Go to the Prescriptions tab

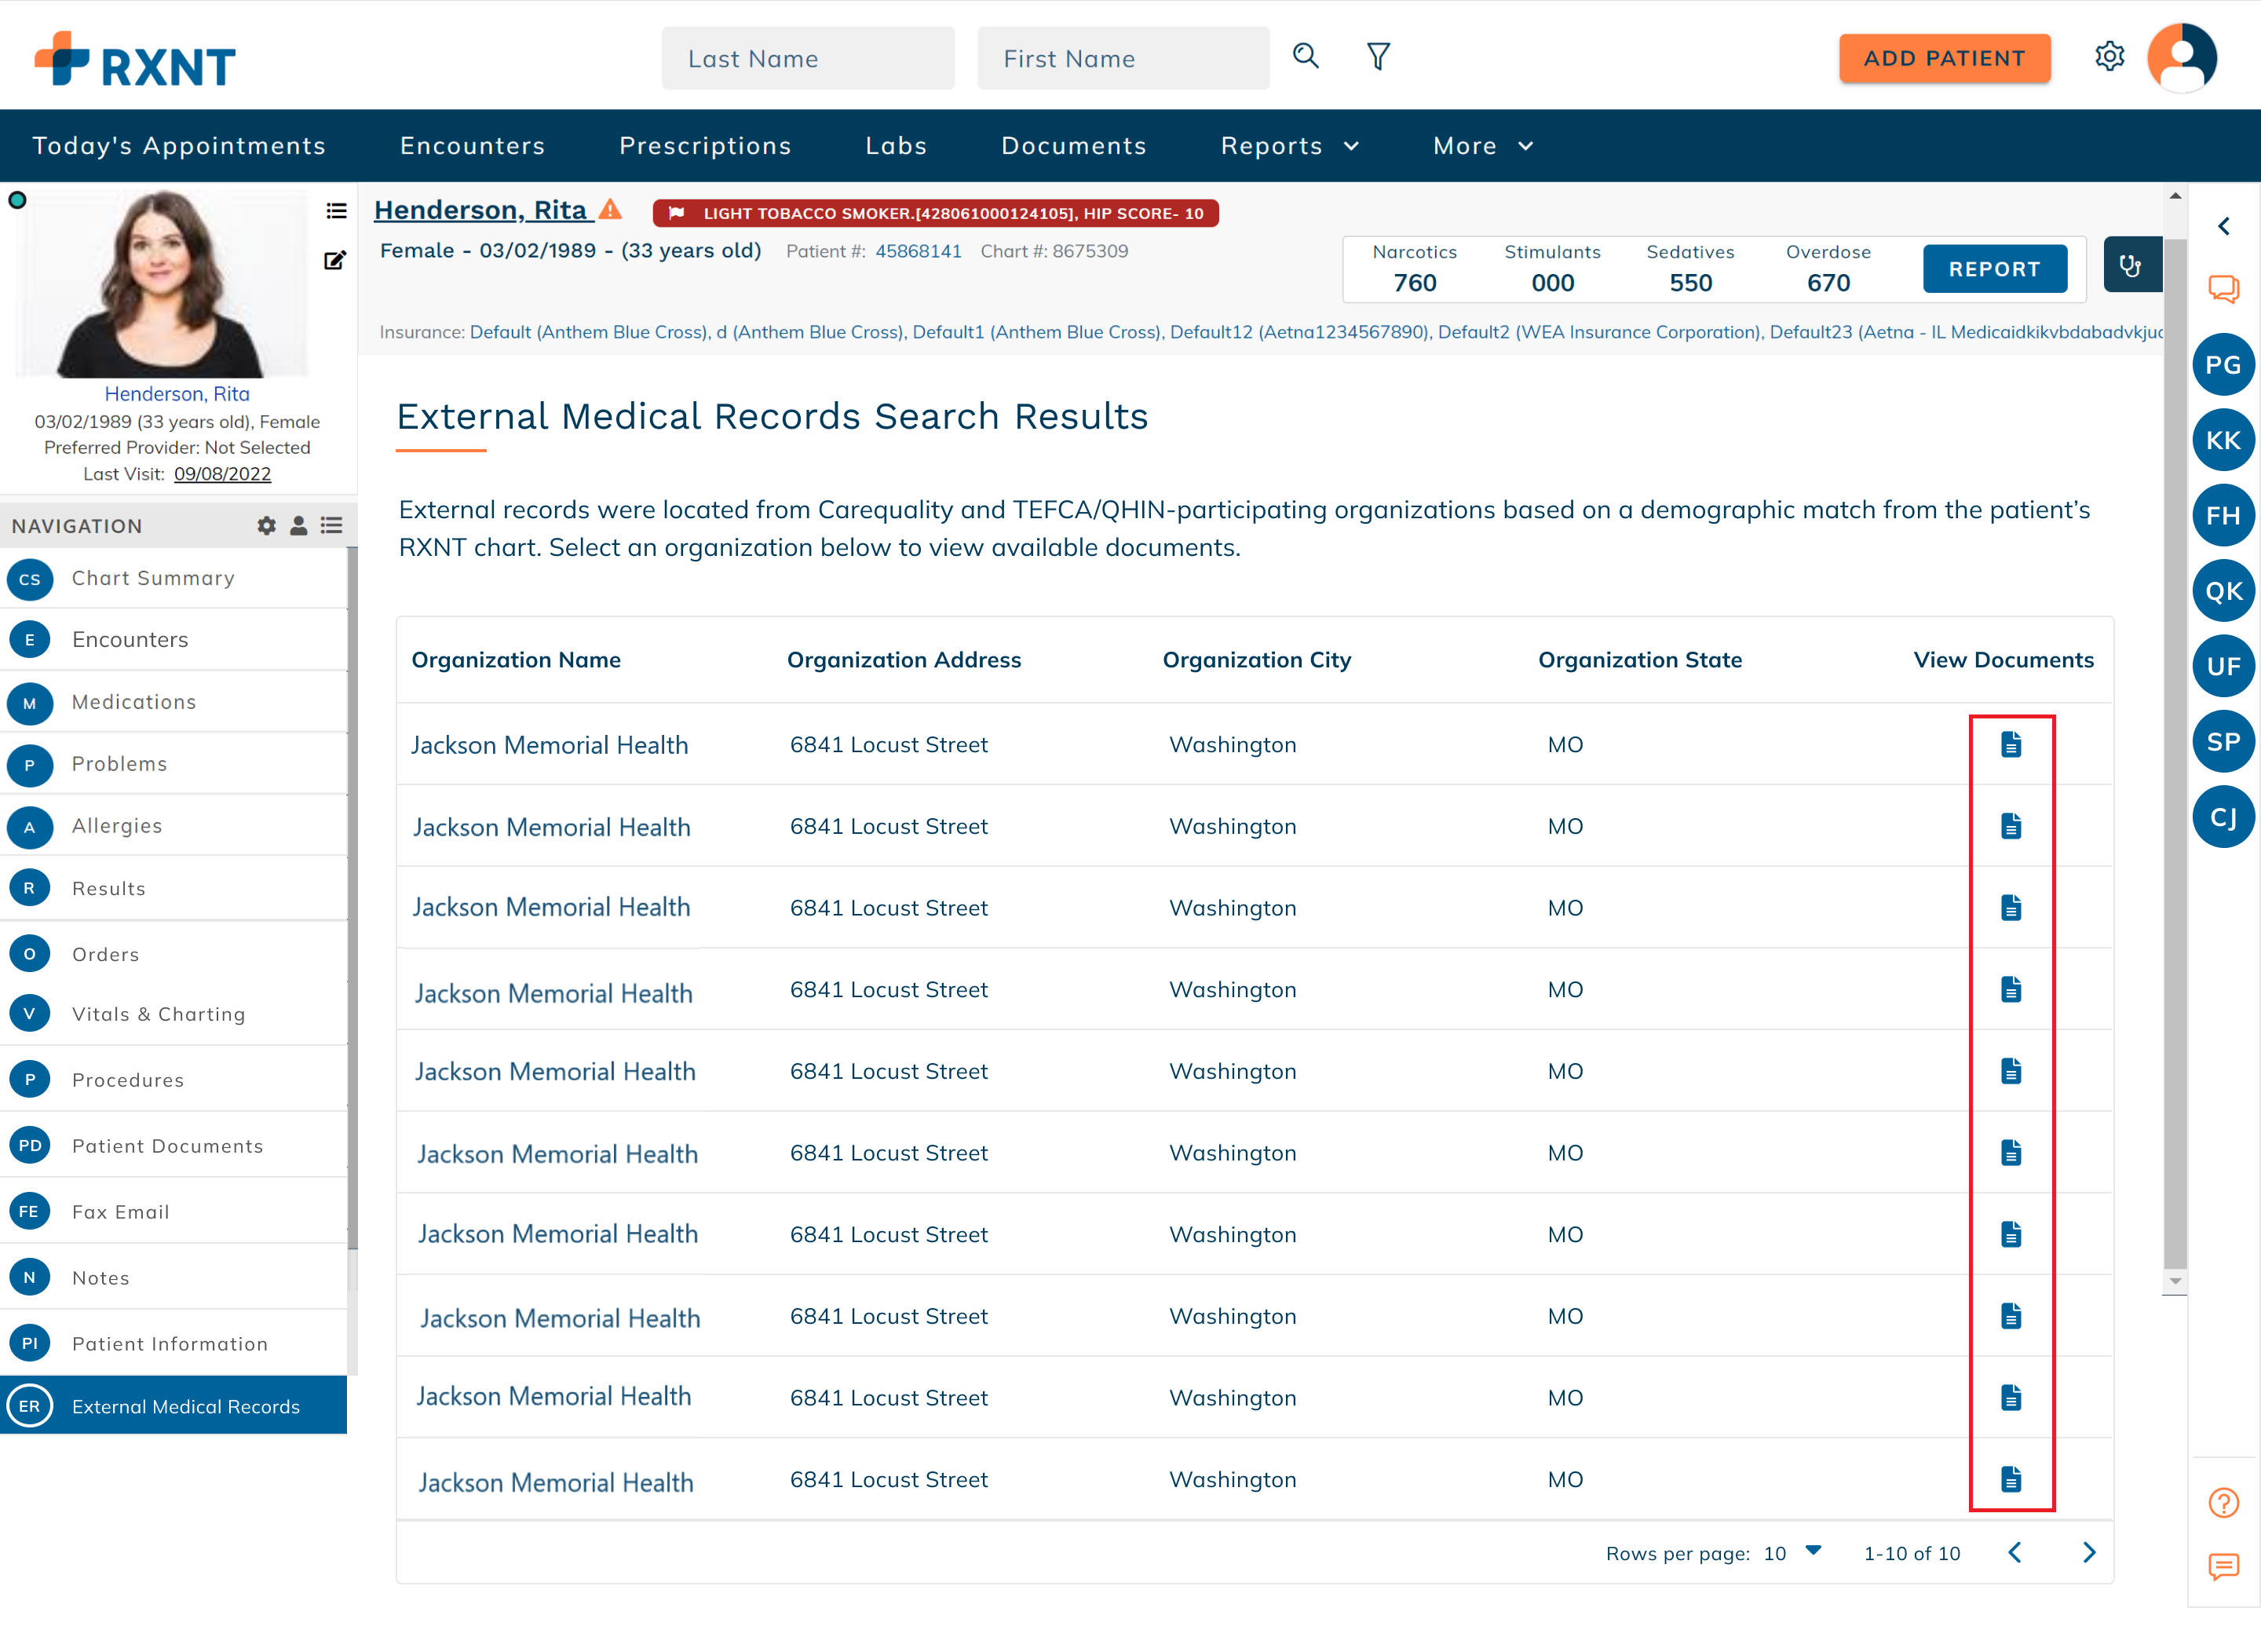click(x=706, y=146)
